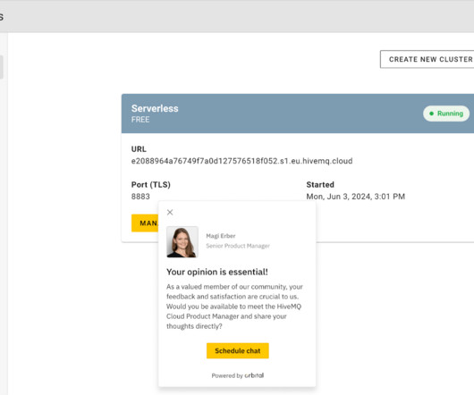The width and height of the screenshot is (474, 395).
Task: Click the FREE plan label
Action: [140, 120]
